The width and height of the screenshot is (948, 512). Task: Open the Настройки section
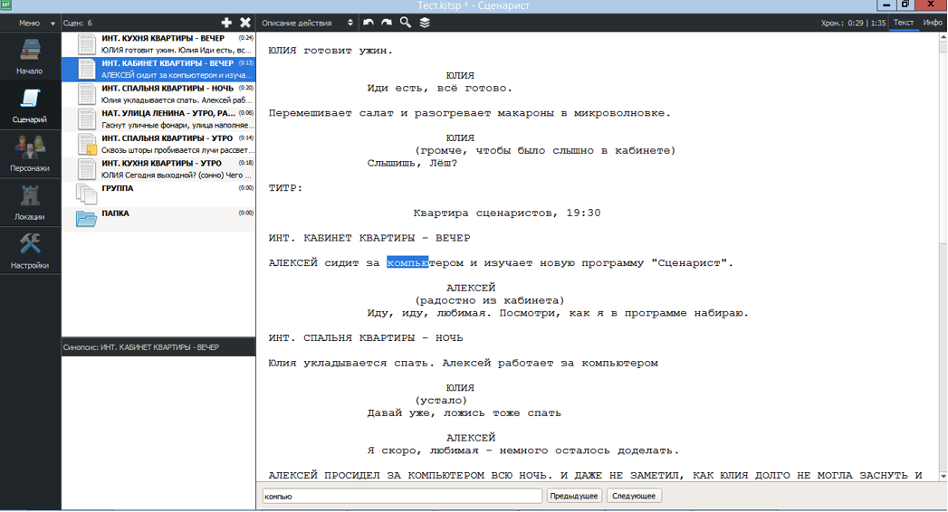point(30,251)
